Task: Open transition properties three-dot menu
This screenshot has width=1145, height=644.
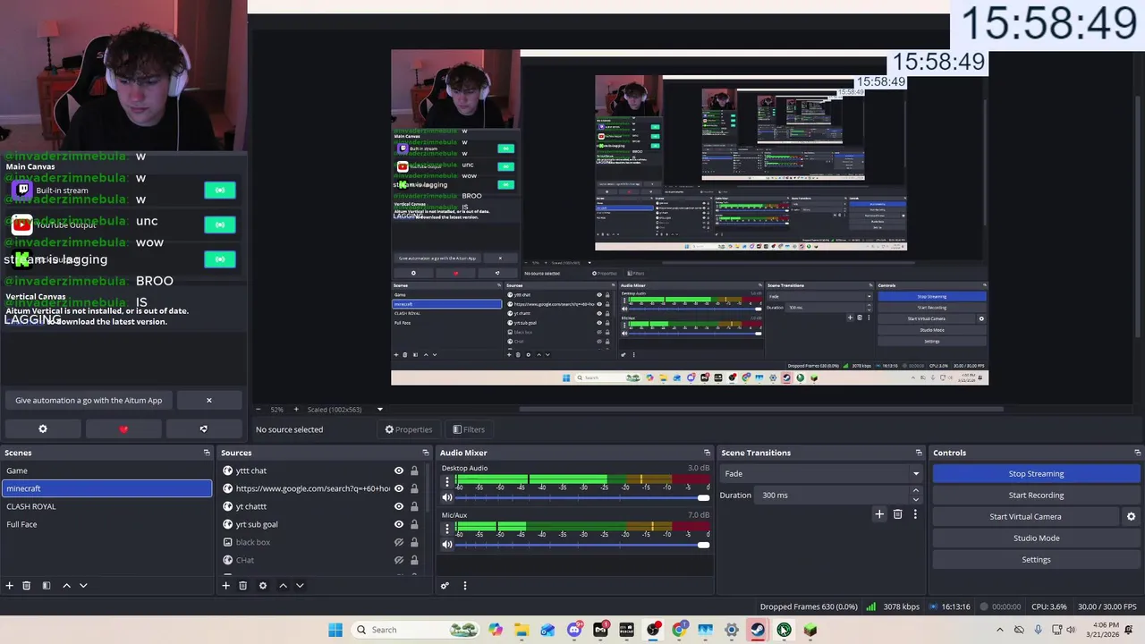Action: (x=915, y=514)
